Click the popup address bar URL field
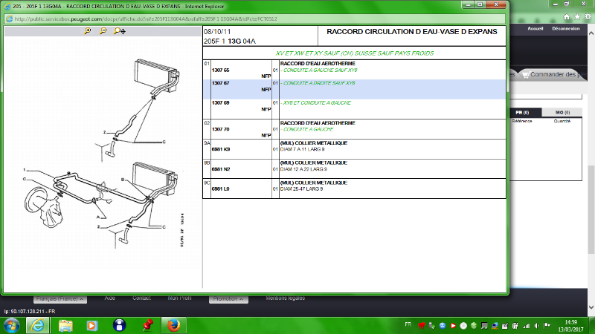The width and height of the screenshot is (595, 334). point(255,19)
